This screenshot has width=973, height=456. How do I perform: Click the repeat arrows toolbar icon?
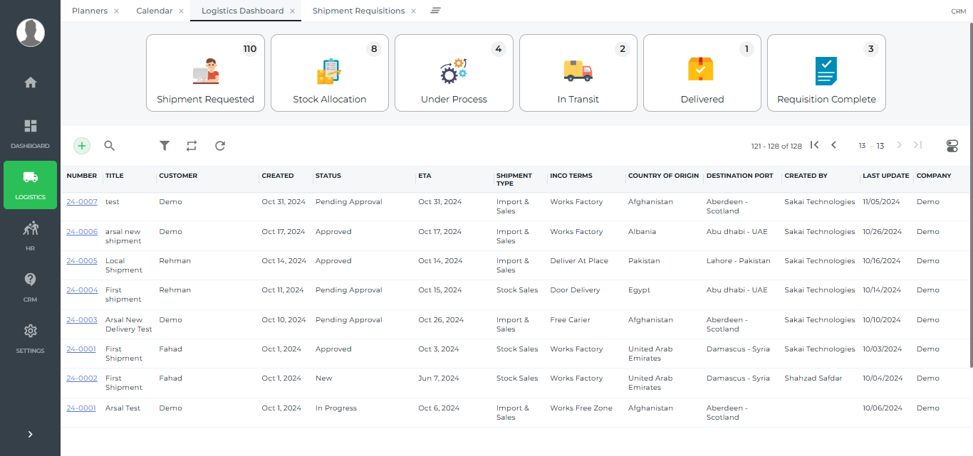pyautogui.click(x=192, y=146)
